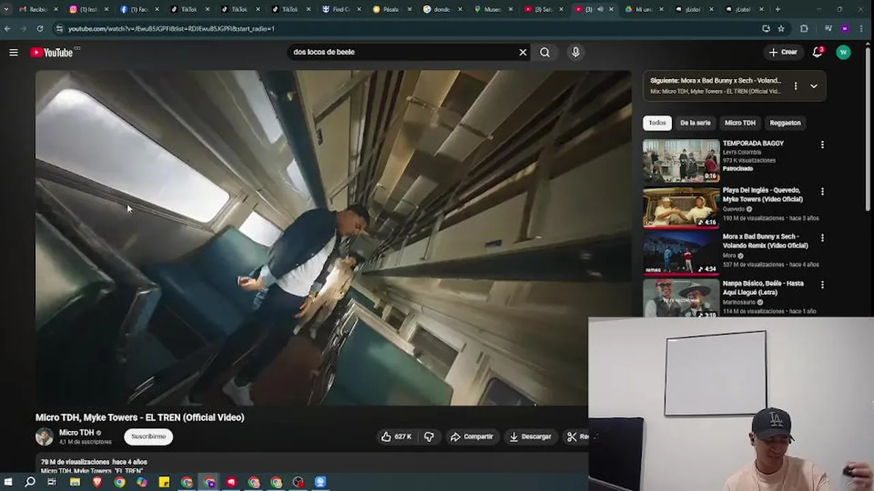Click the Suscribirme button
This screenshot has height=491, width=874.
(x=149, y=436)
